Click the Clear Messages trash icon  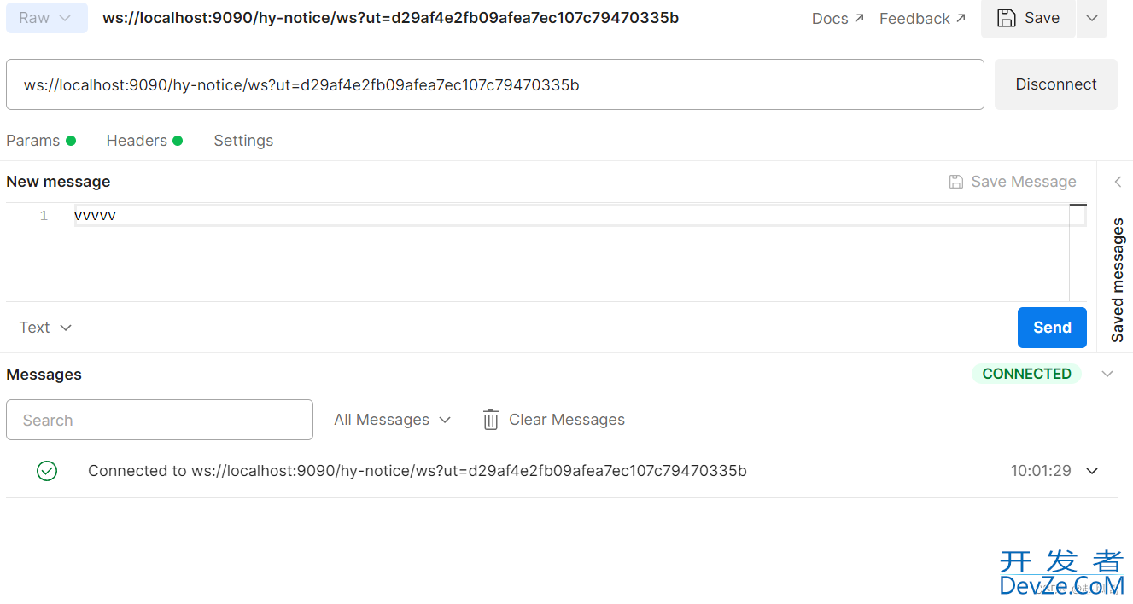(x=491, y=420)
